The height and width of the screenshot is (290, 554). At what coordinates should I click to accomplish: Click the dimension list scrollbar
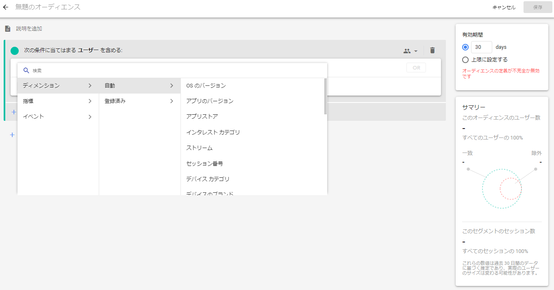325,97
